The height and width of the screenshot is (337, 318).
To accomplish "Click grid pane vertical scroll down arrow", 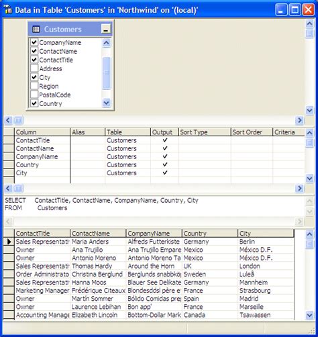I will point(310,179).
